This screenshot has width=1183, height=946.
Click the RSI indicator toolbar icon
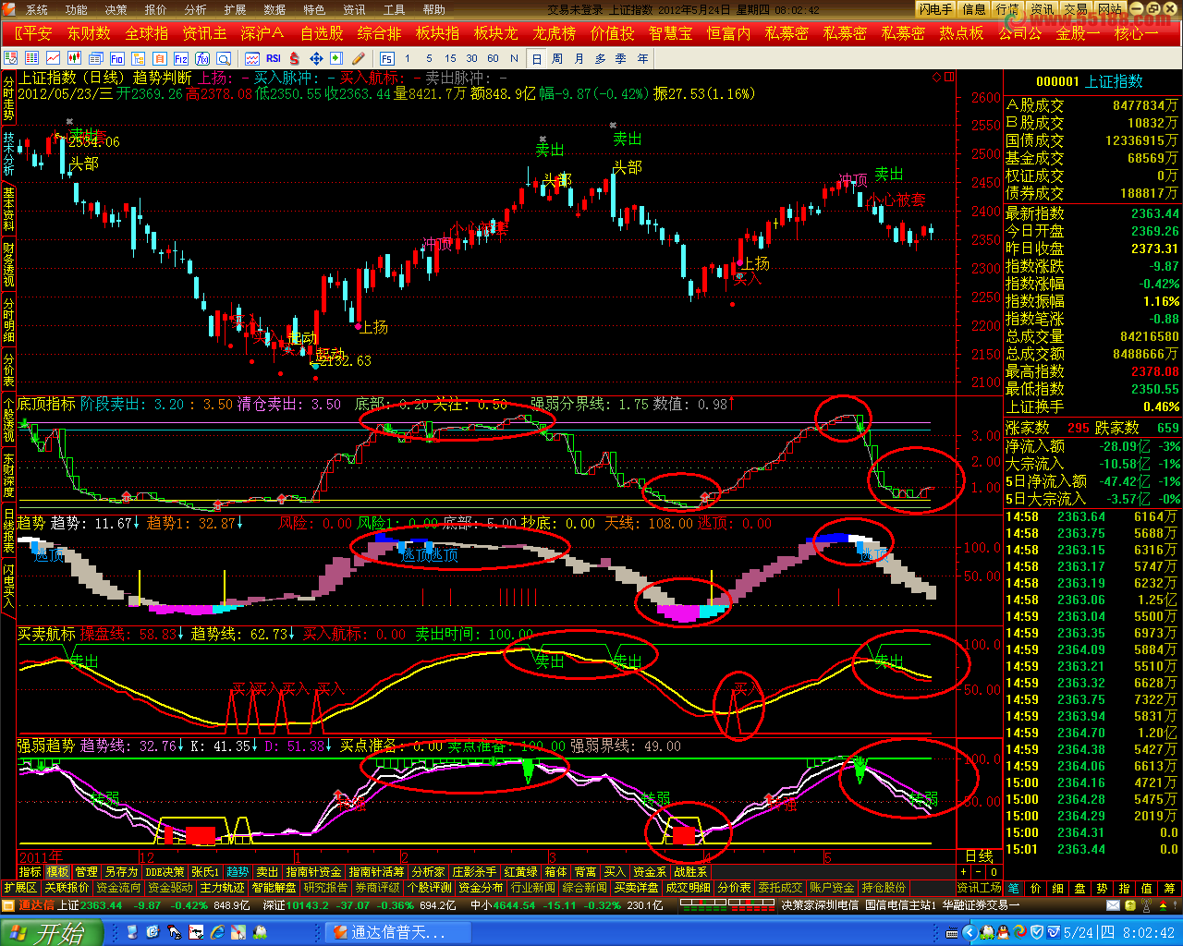point(274,58)
